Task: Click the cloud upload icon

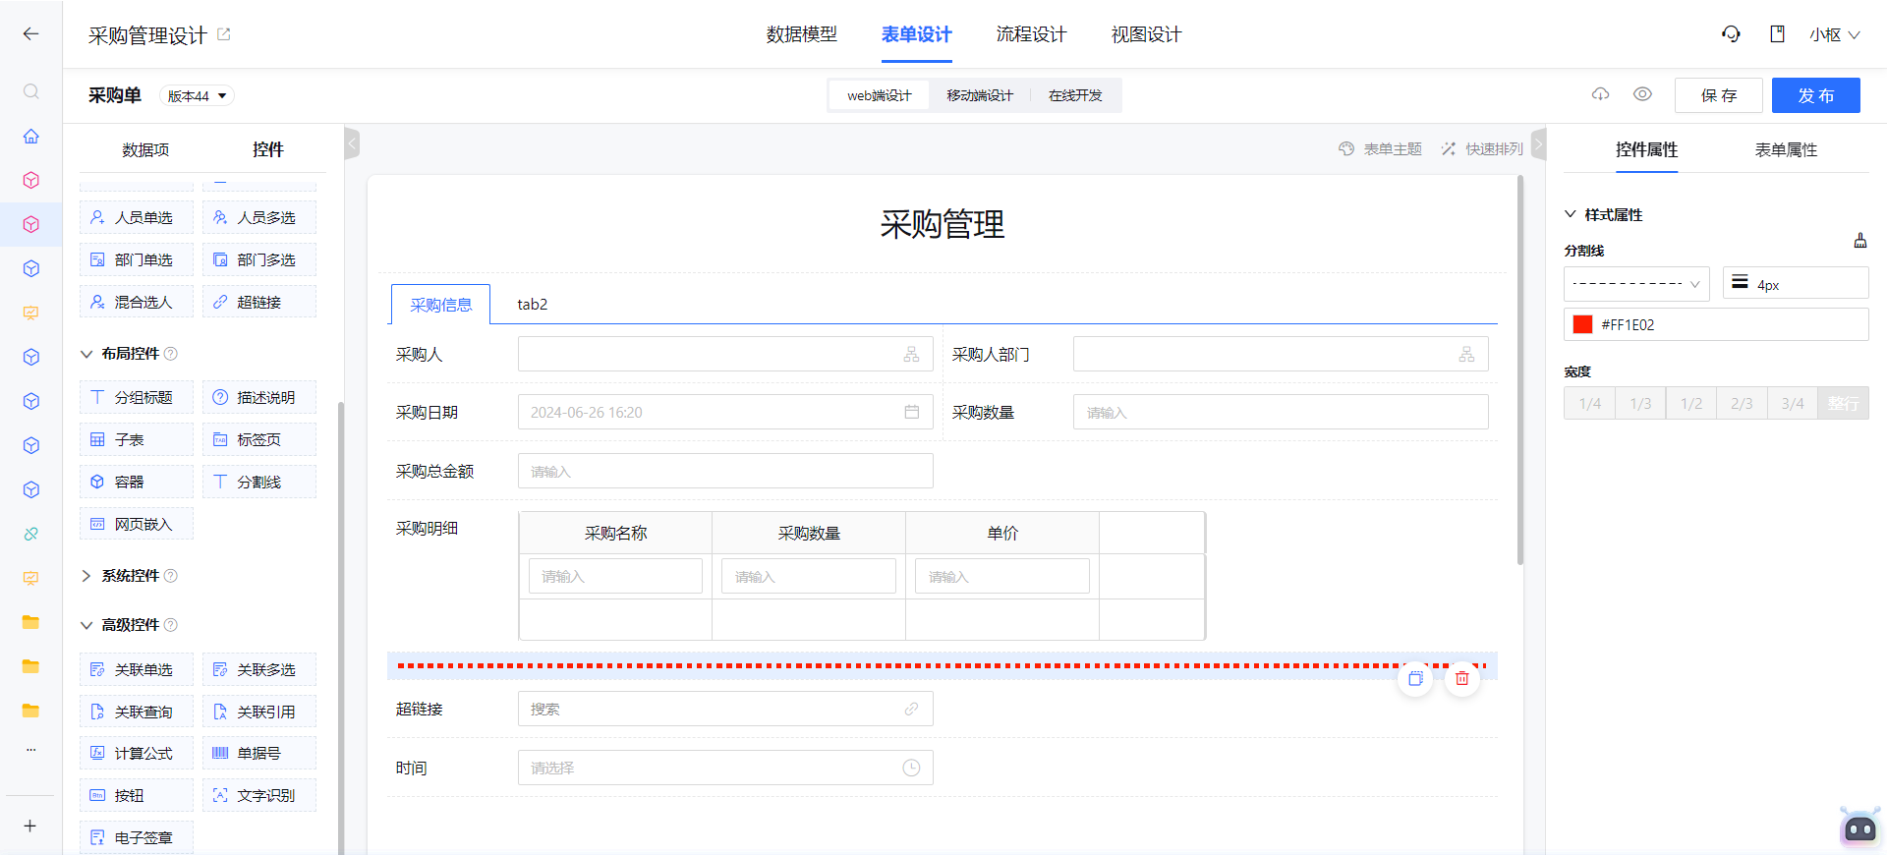Action: click(x=1601, y=94)
